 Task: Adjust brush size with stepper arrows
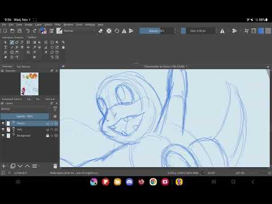[x=216, y=31]
